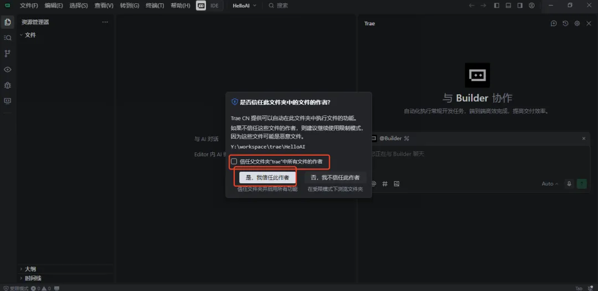The image size is (598, 291).
Task: Go back with the left arrow
Action: [x=471, y=6]
